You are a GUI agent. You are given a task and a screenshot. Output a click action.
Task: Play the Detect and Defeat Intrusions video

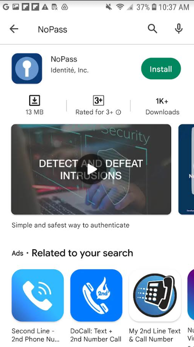[x=91, y=169]
